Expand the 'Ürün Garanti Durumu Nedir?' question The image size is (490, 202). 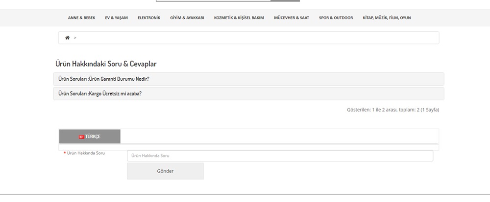103,79
